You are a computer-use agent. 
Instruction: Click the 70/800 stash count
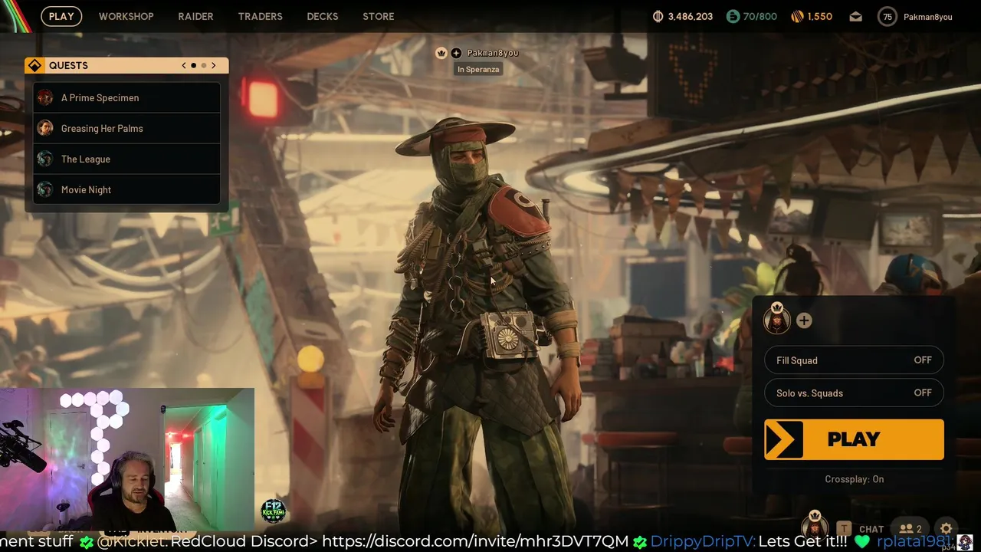pyautogui.click(x=760, y=16)
